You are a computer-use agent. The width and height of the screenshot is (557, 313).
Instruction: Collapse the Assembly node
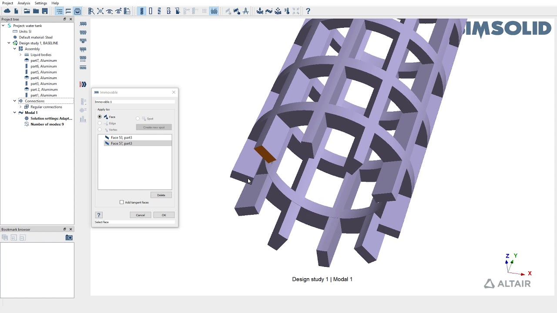pos(14,49)
